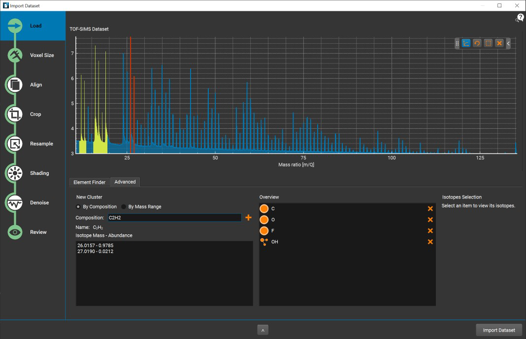526x339 pixels.
Task: Select the Crop step icon
Action: coord(15,114)
